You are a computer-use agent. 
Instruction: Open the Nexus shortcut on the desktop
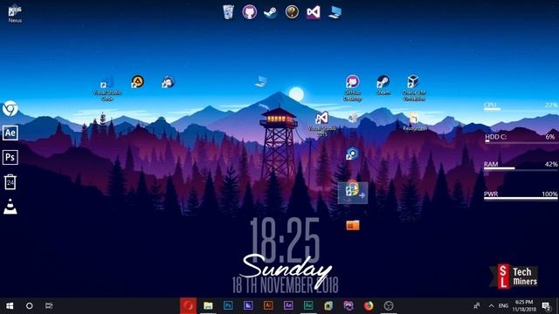pos(15,14)
